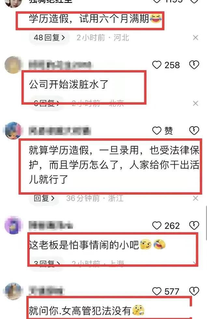Dislike the comment with 577 likes
The image size is (207, 319).
click(x=194, y=291)
